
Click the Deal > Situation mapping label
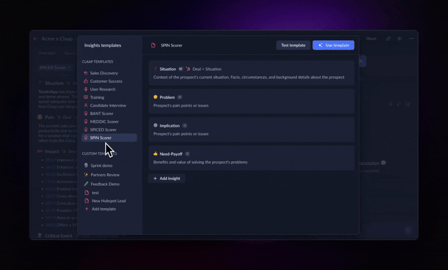(207, 69)
